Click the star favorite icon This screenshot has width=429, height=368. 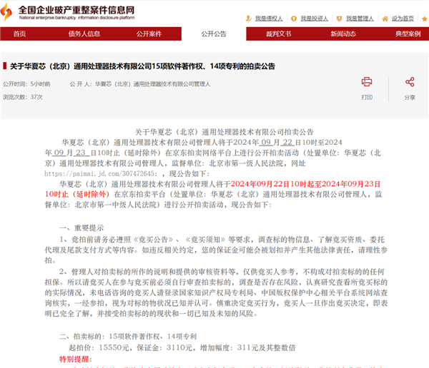pos(425,19)
